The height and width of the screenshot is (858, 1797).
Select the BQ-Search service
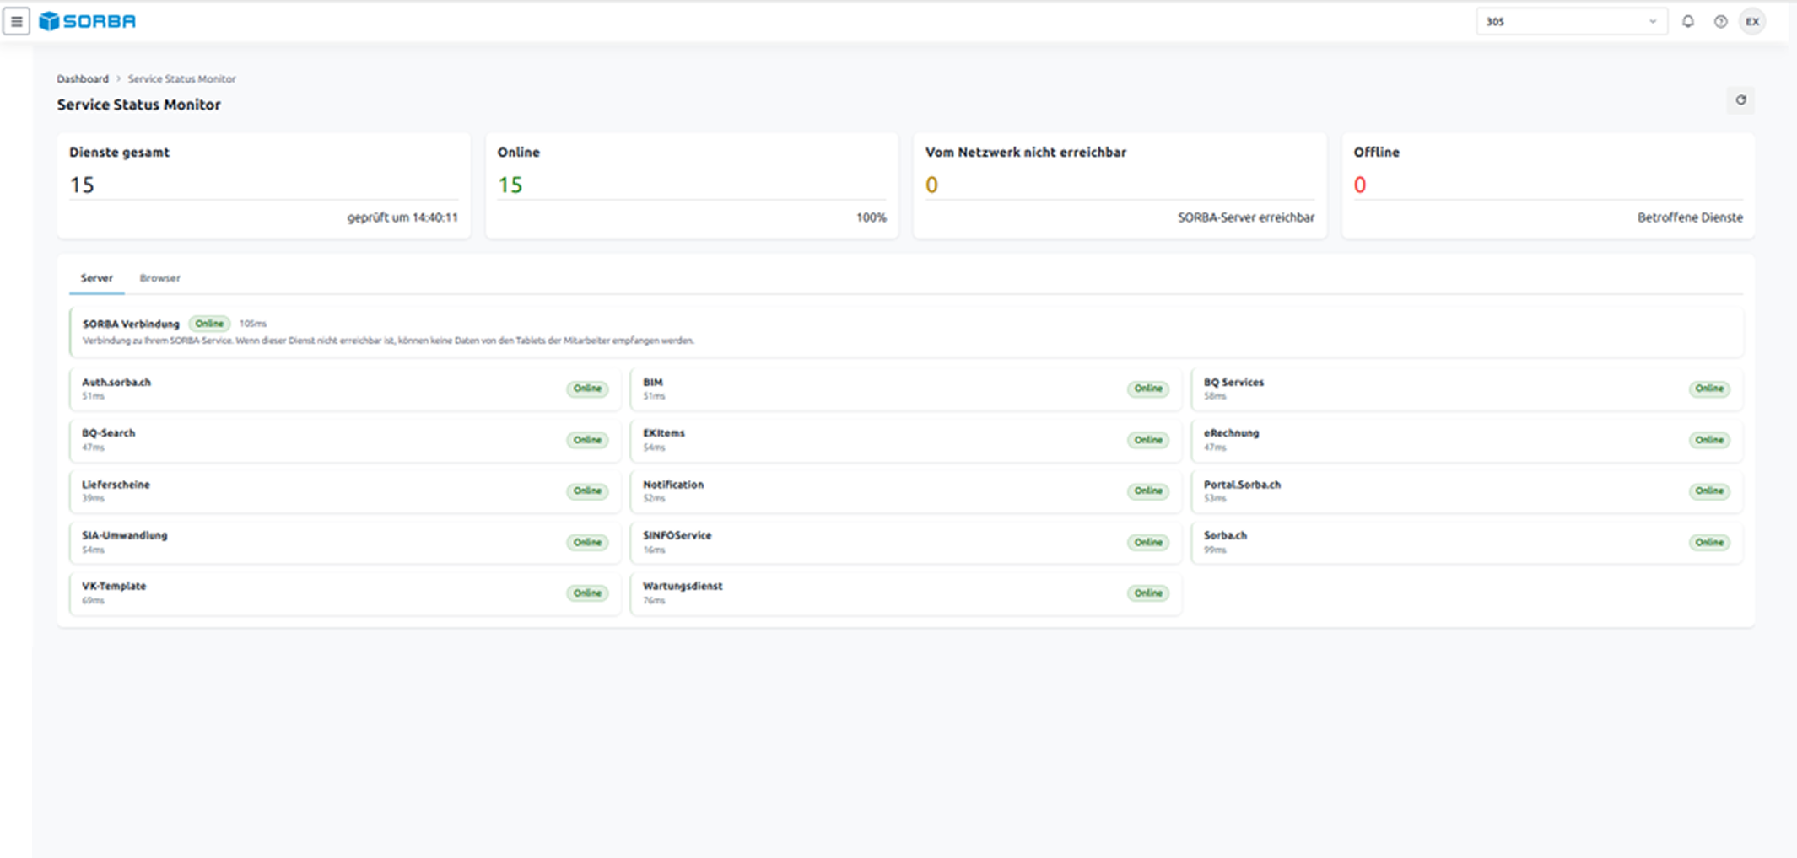coord(345,440)
